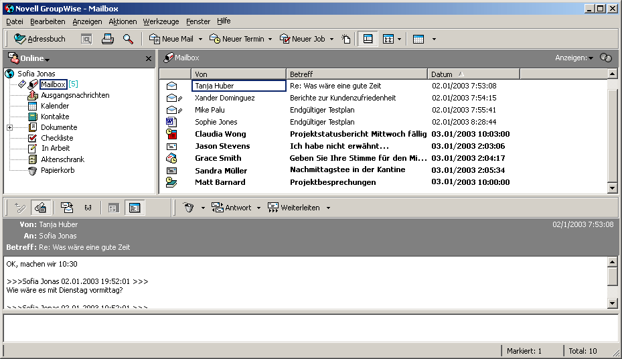Image resolution: width=622 pixels, height=359 pixels.
Task: Delete message with trash can icon
Action: (x=189, y=208)
